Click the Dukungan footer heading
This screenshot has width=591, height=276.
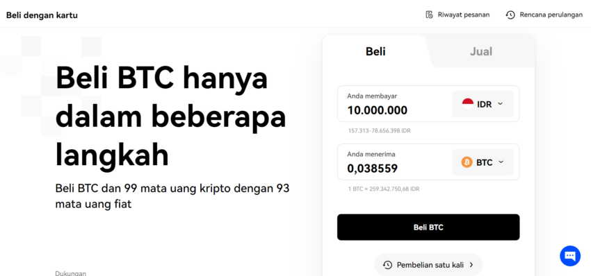(x=71, y=273)
